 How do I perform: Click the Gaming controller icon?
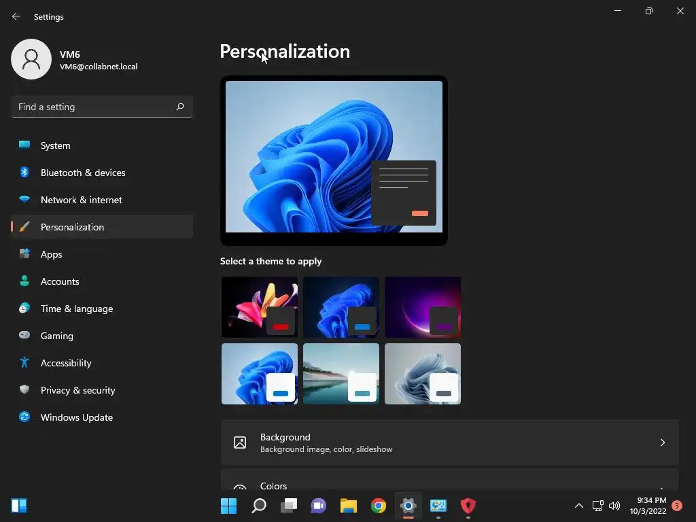click(x=24, y=335)
